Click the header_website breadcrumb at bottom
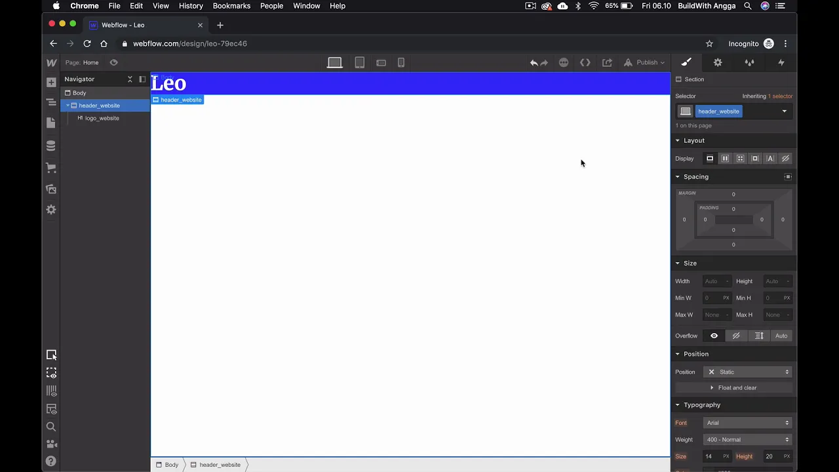 (x=216, y=465)
